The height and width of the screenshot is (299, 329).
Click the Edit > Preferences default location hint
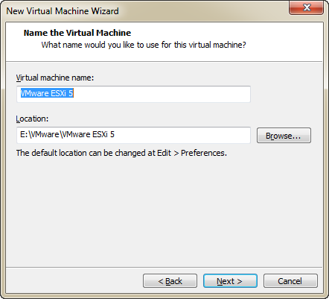point(121,153)
